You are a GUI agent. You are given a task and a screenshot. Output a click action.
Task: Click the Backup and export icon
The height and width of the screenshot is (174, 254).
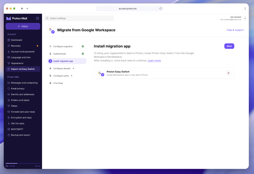click(x=9, y=135)
